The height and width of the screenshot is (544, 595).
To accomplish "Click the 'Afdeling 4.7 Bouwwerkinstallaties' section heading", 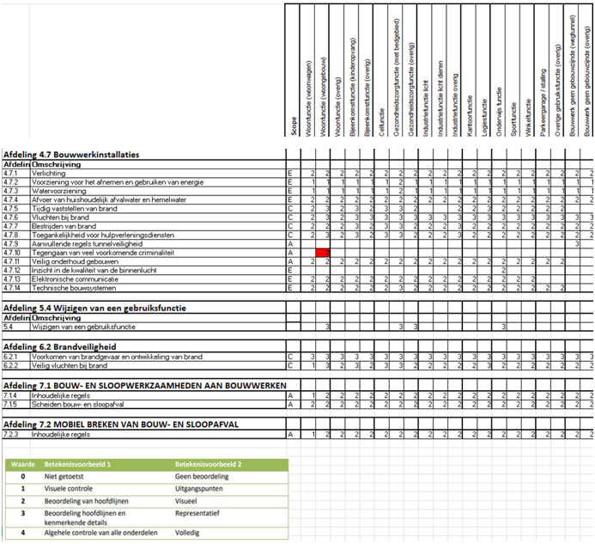I will [x=72, y=155].
